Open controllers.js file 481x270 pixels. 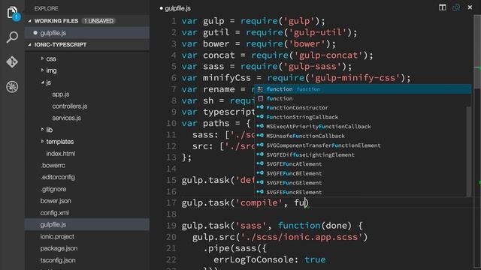(x=70, y=106)
